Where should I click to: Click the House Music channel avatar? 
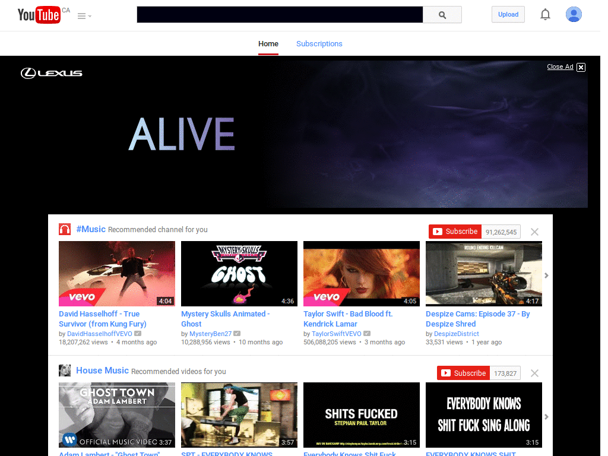(65, 370)
